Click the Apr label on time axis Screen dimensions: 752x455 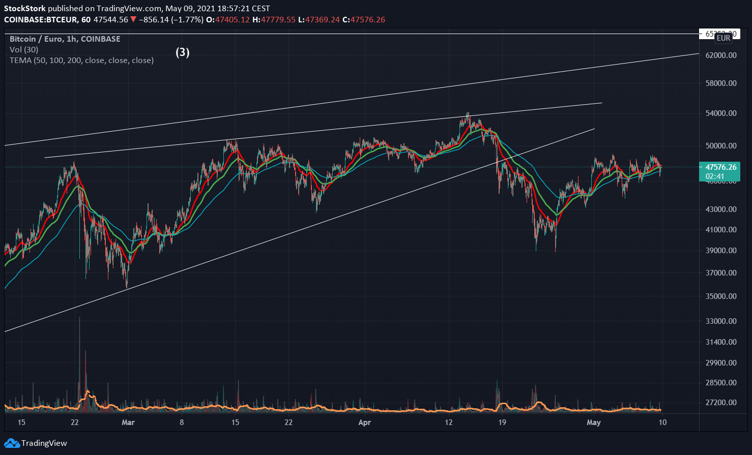[365, 422]
